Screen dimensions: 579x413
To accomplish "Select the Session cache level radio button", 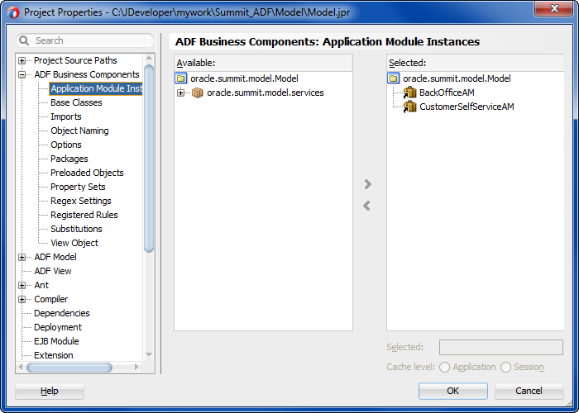I will click(x=505, y=368).
